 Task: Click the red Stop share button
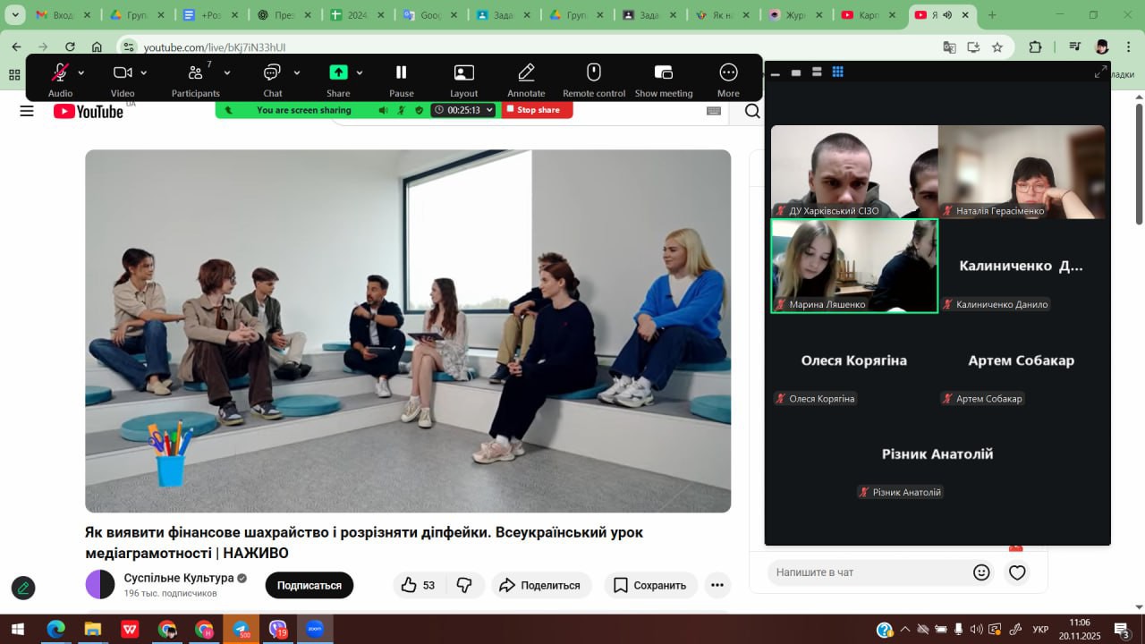tap(537, 110)
